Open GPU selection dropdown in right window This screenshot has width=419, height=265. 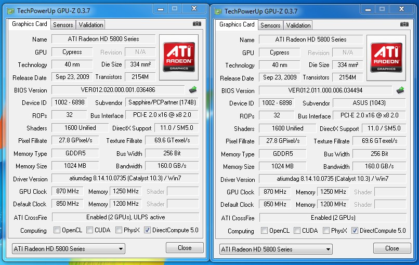(276, 249)
